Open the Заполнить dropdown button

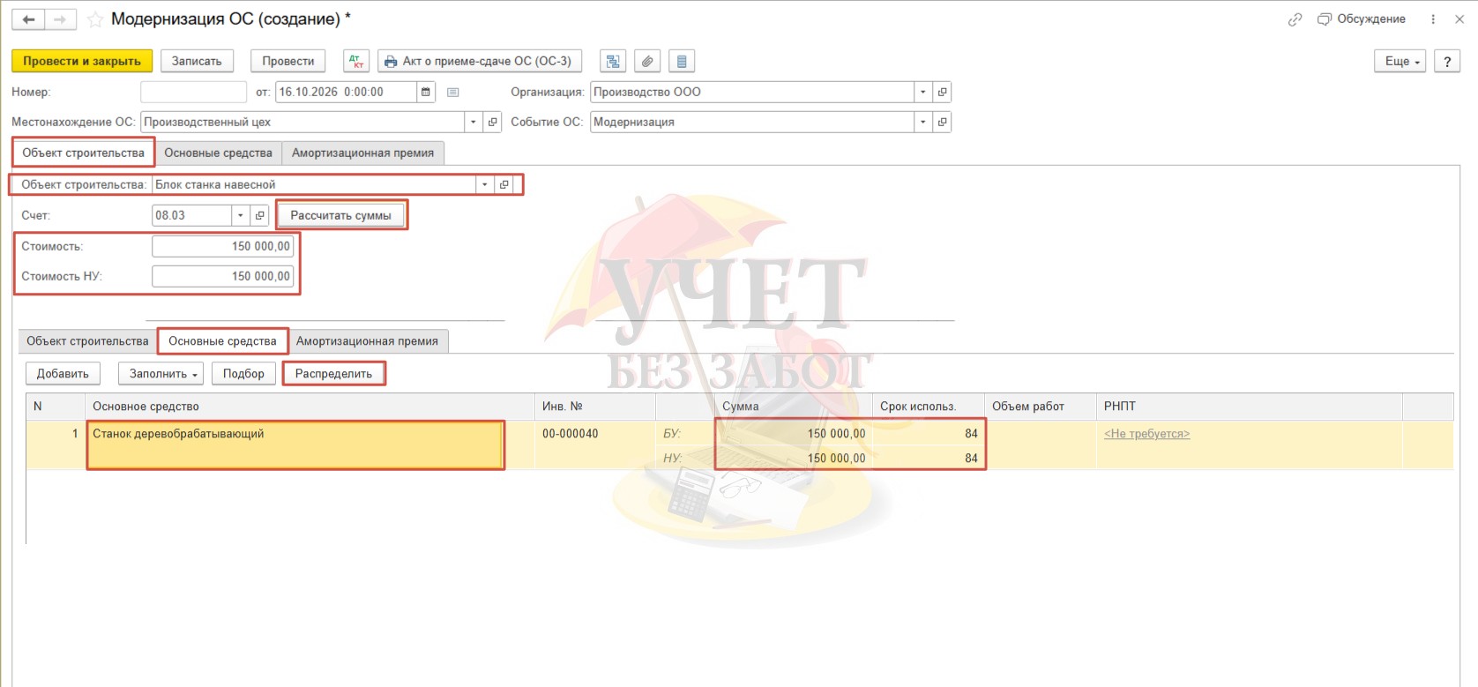[161, 374]
